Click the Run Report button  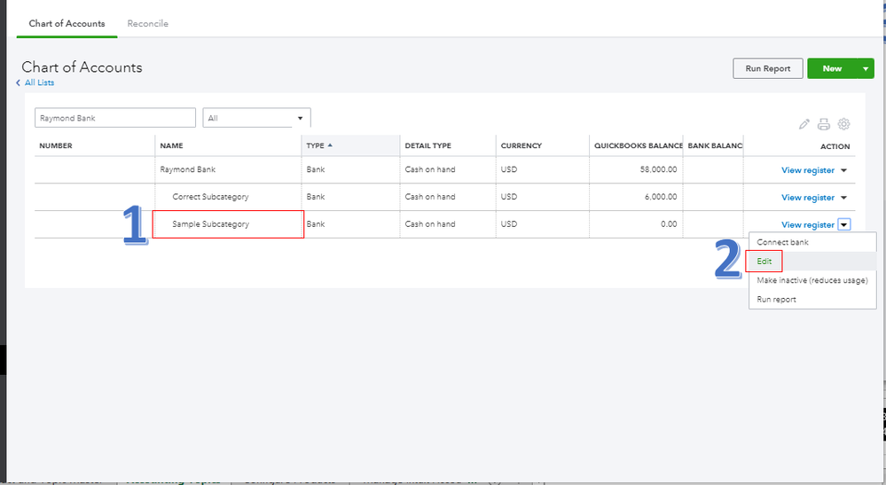pyautogui.click(x=767, y=69)
